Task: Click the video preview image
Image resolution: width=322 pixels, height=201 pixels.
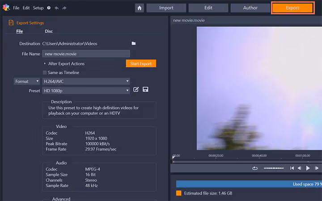Action: (x=259, y=88)
